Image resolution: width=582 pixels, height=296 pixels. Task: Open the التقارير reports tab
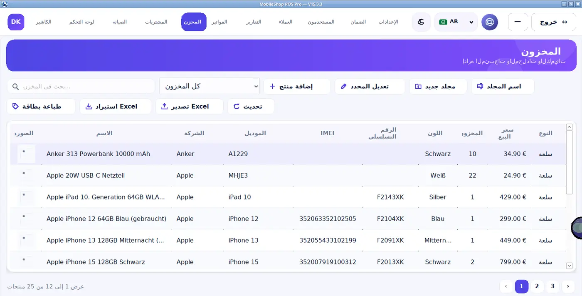(254, 22)
